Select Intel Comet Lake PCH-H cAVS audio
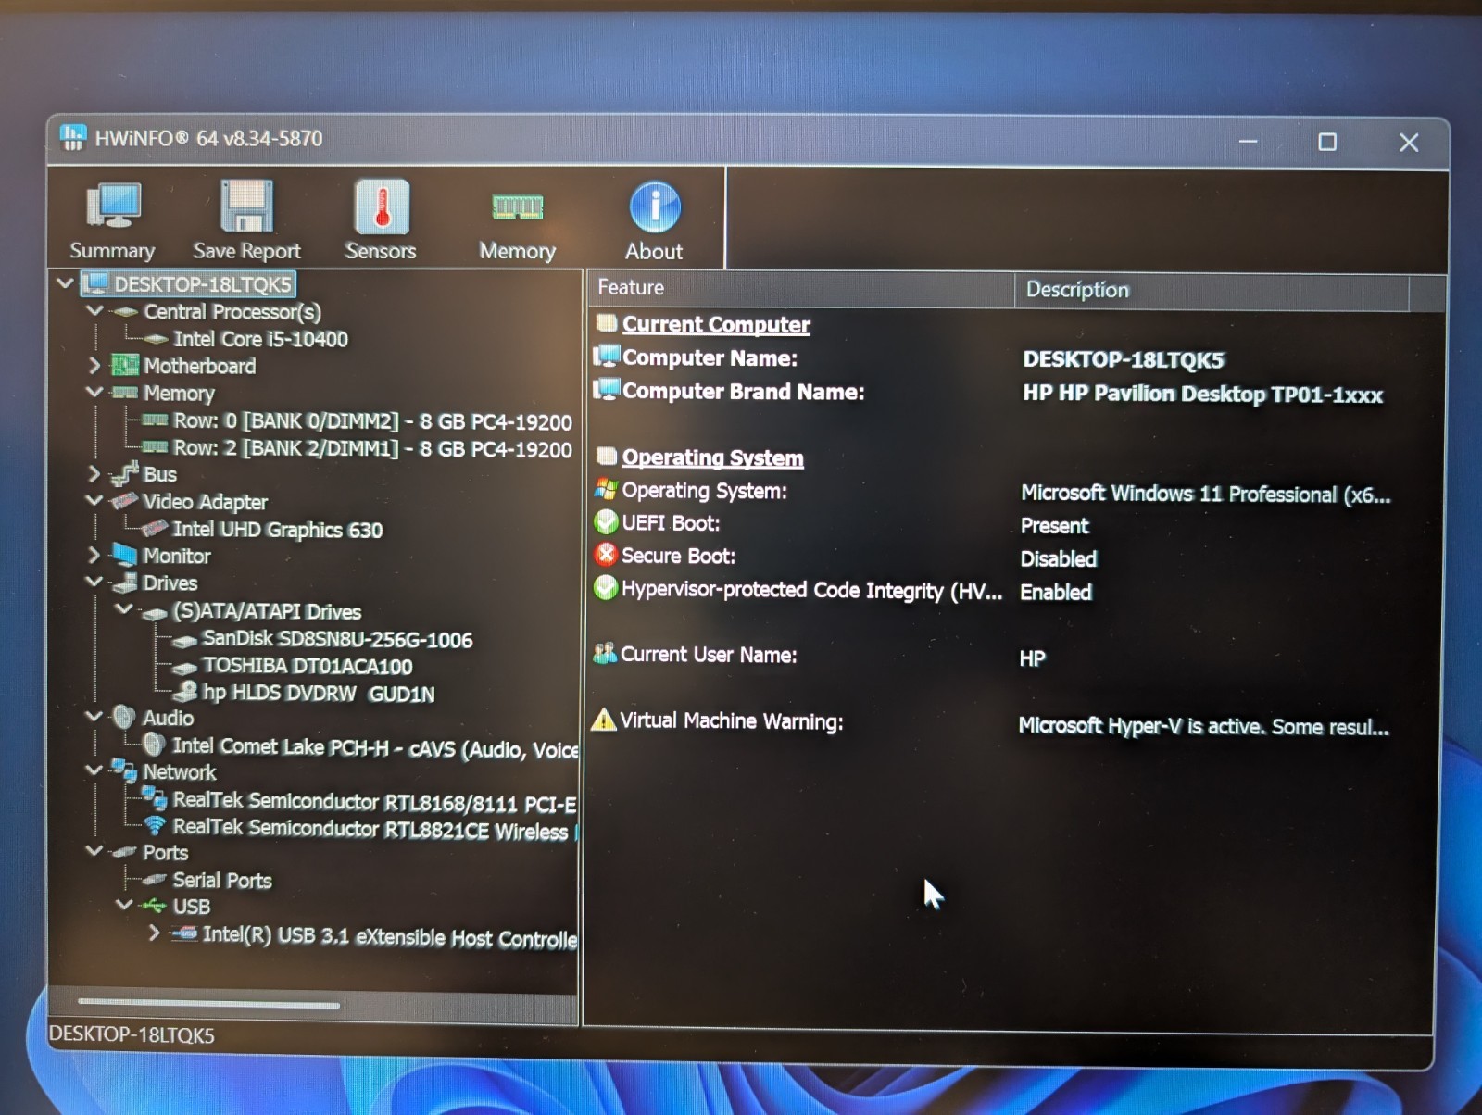1482x1115 pixels. click(x=375, y=748)
